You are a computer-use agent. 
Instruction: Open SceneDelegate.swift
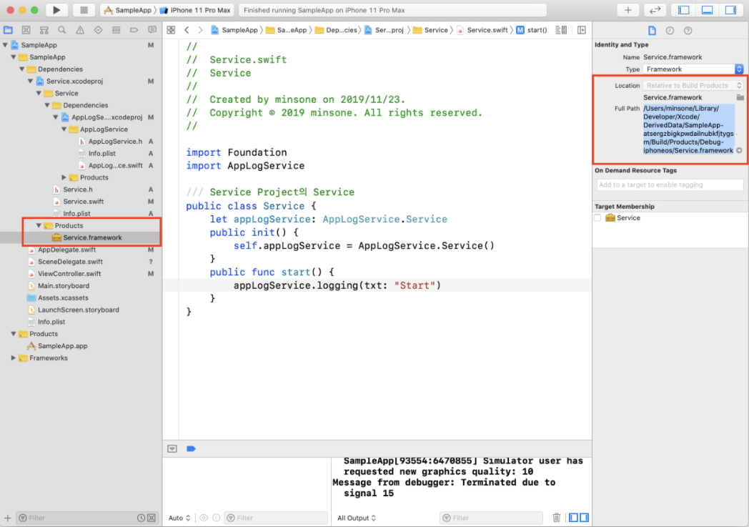[70, 261]
